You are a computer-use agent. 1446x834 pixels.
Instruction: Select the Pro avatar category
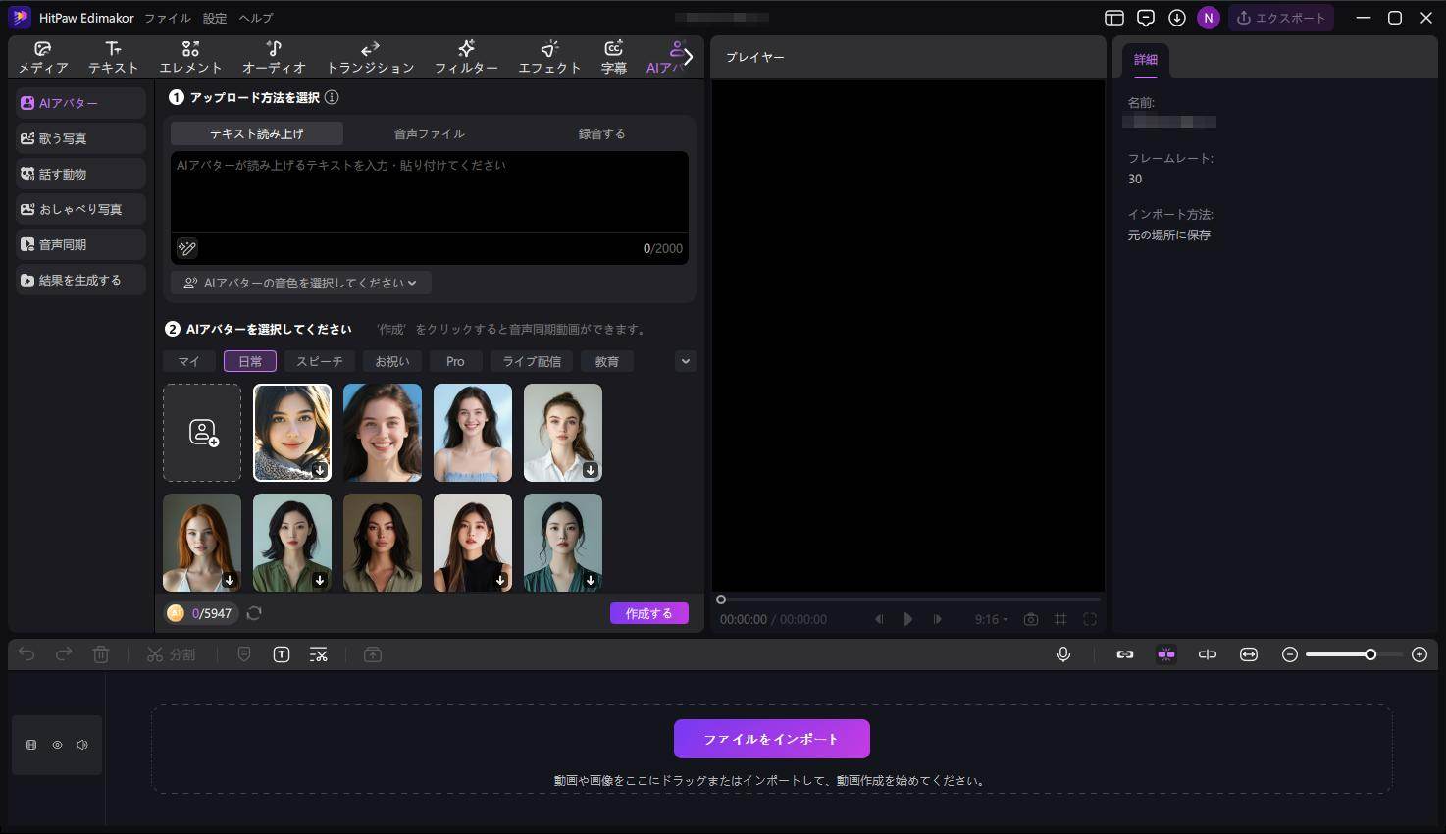click(455, 361)
